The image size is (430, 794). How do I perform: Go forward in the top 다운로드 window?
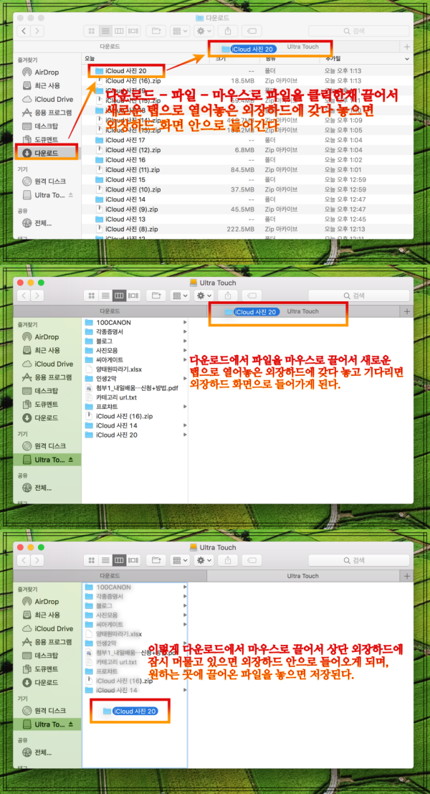click(x=37, y=31)
